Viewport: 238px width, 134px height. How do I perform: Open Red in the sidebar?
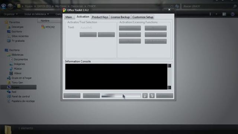click(x=14, y=92)
